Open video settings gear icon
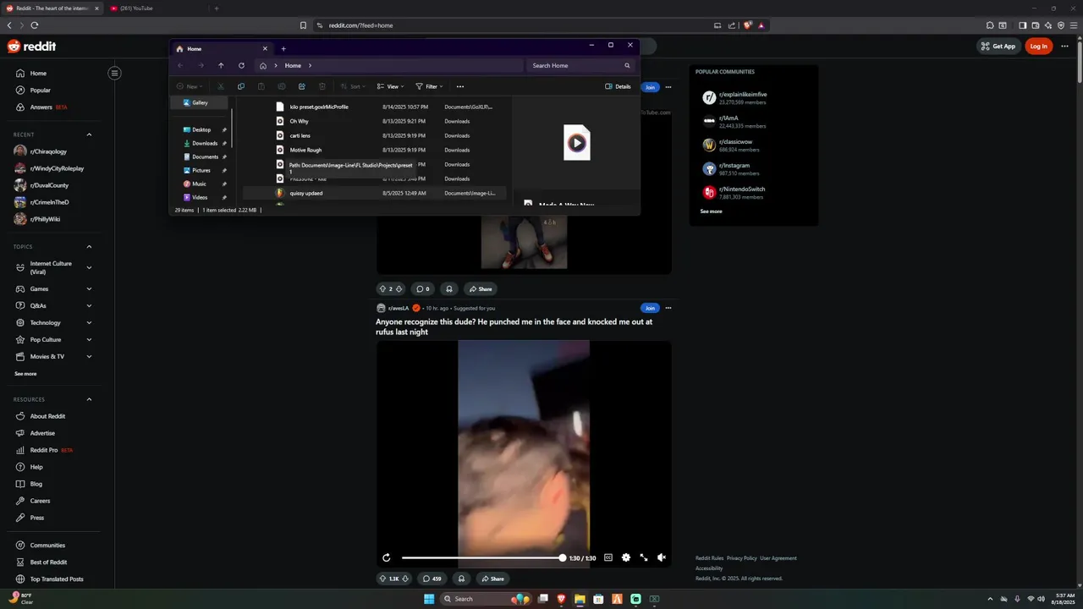 (x=626, y=557)
